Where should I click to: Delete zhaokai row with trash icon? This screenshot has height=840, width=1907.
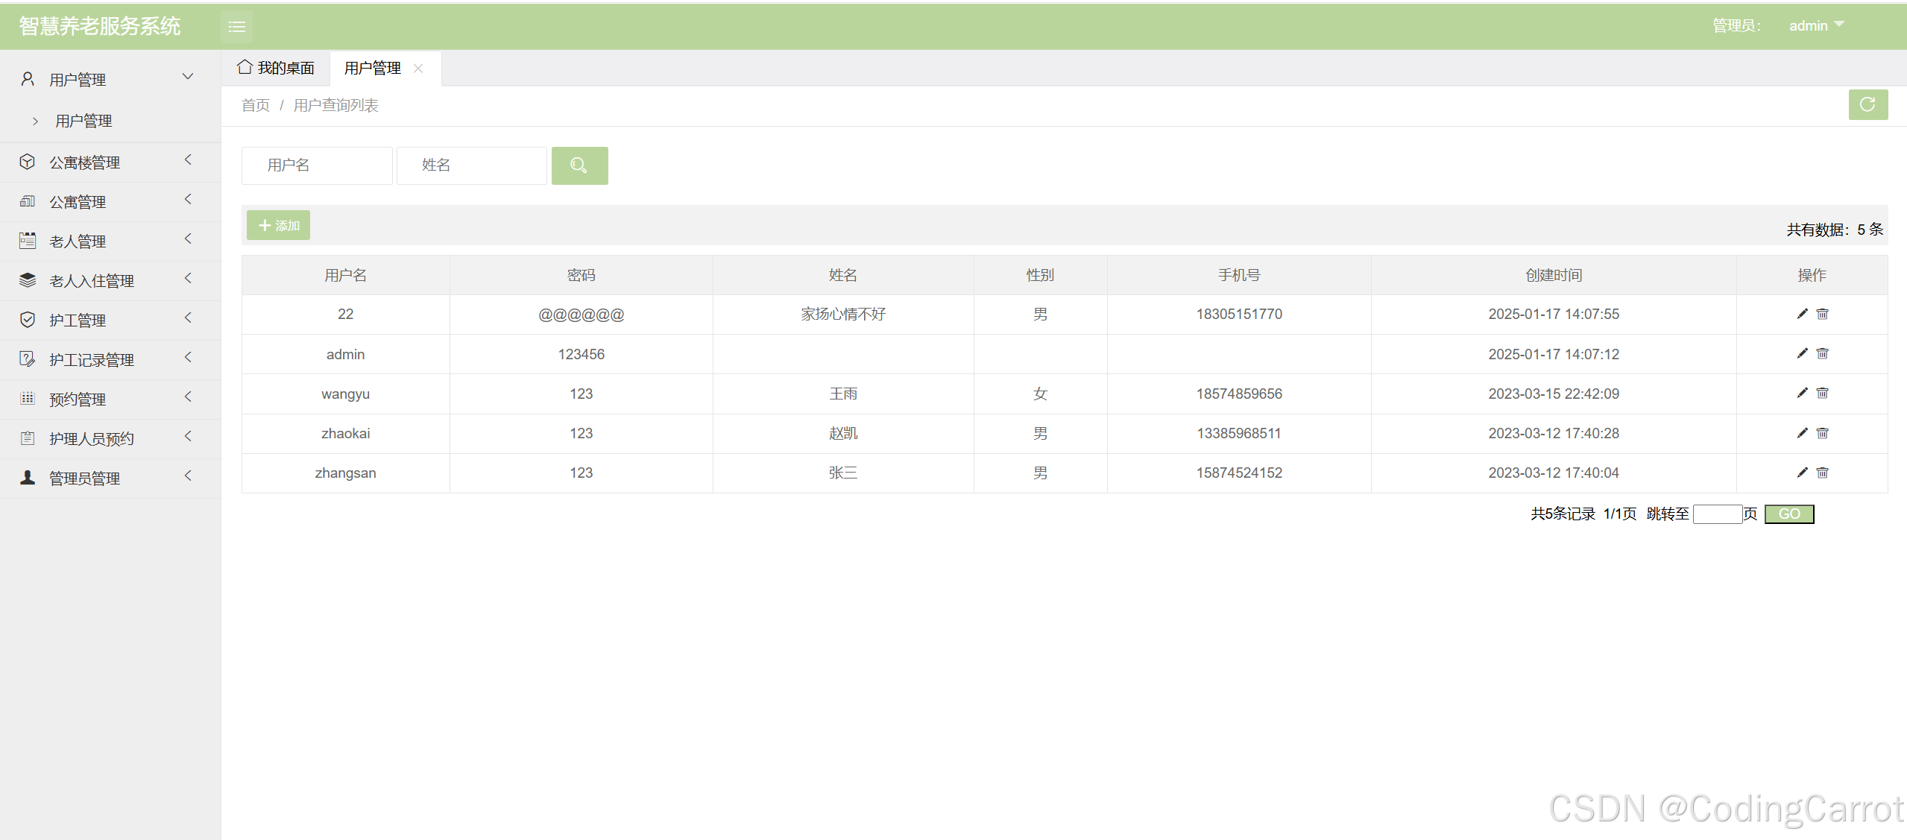click(1822, 433)
